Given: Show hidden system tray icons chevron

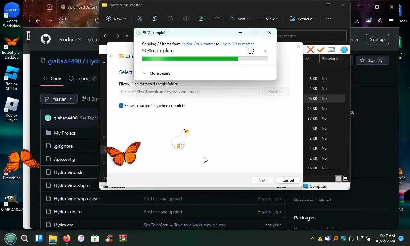Looking at the screenshot, I should pyautogui.click(x=312, y=239).
